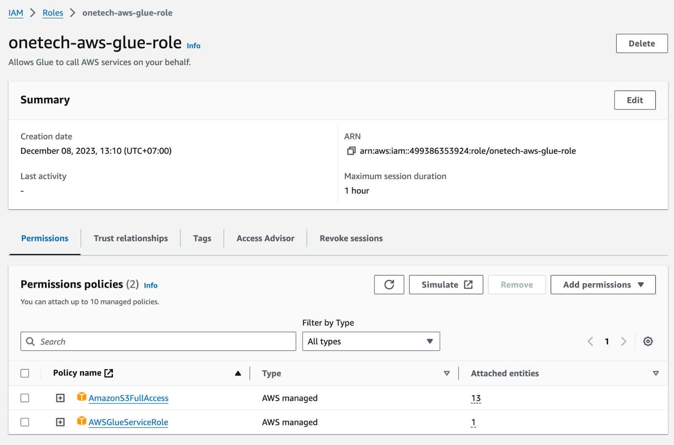
Task: Open the table preferences gear icon
Action: coord(647,341)
